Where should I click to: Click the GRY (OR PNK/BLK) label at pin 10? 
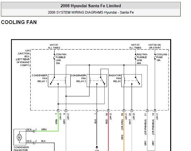pos(153,132)
